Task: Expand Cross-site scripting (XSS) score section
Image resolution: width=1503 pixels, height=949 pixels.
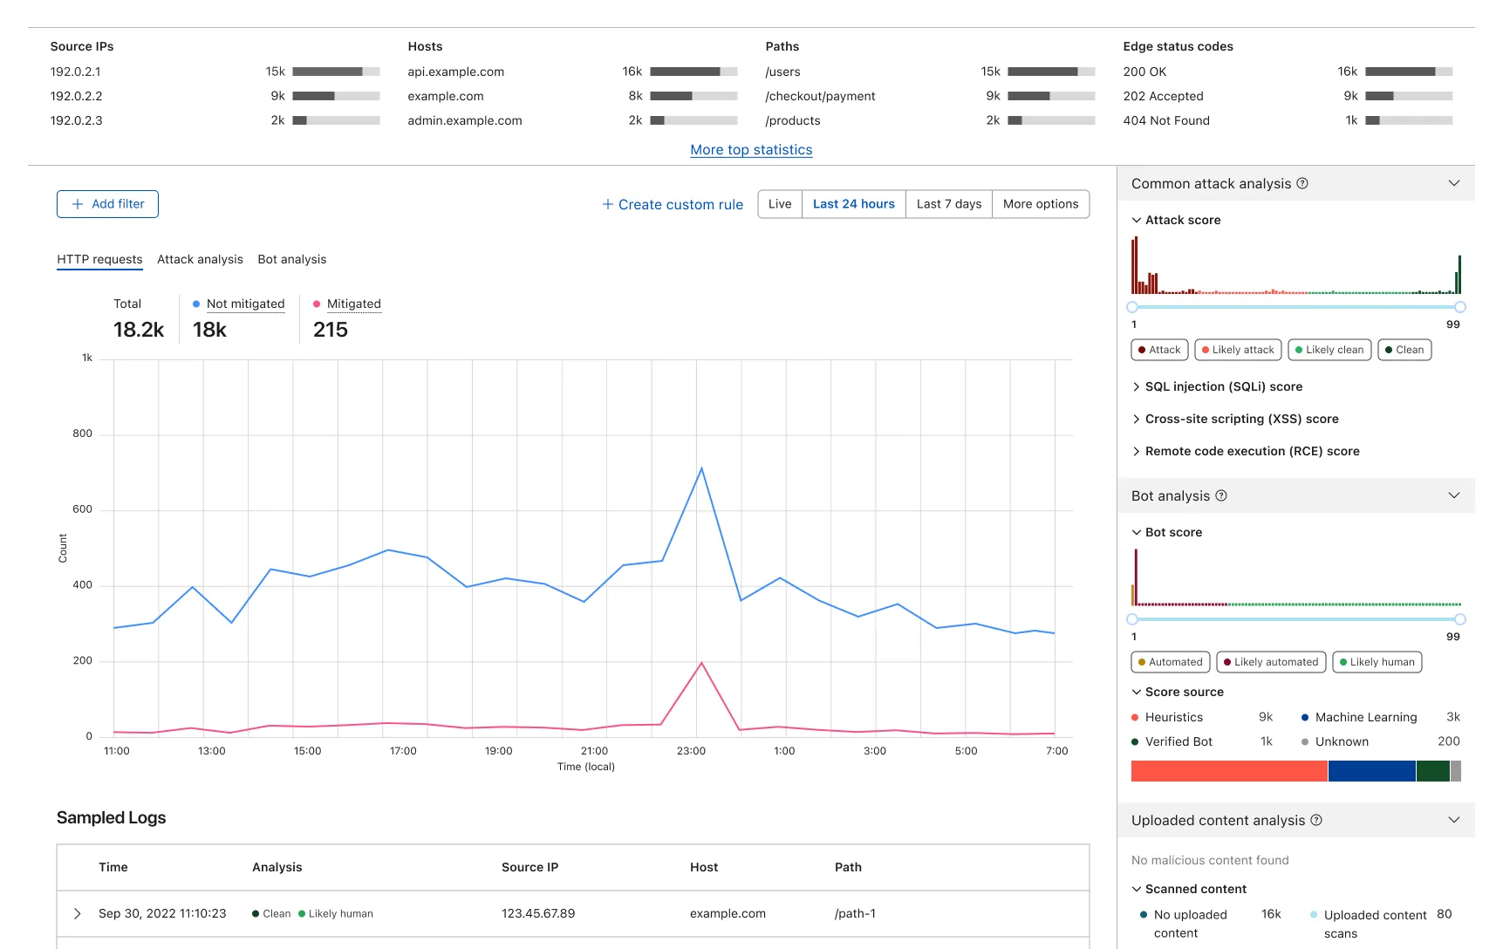Action: [1240, 419]
